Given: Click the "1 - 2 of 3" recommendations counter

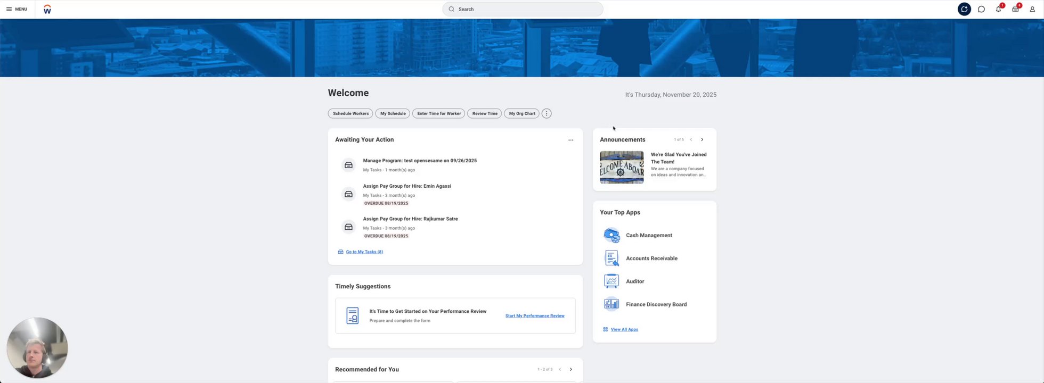Looking at the screenshot, I should click(545, 369).
